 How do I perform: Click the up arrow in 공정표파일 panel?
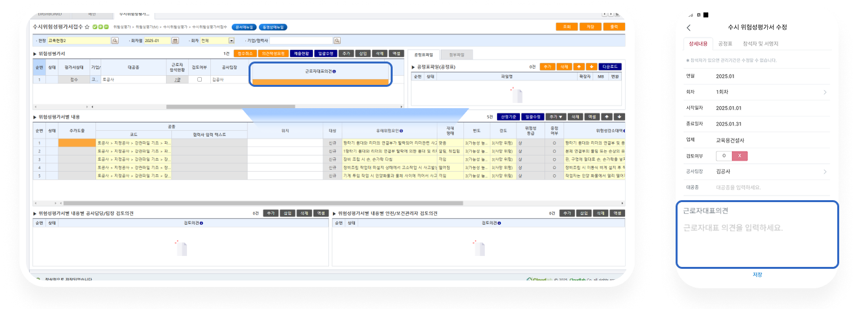(x=578, y=67)
